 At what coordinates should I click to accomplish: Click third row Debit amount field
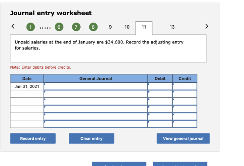coord(160,101)
